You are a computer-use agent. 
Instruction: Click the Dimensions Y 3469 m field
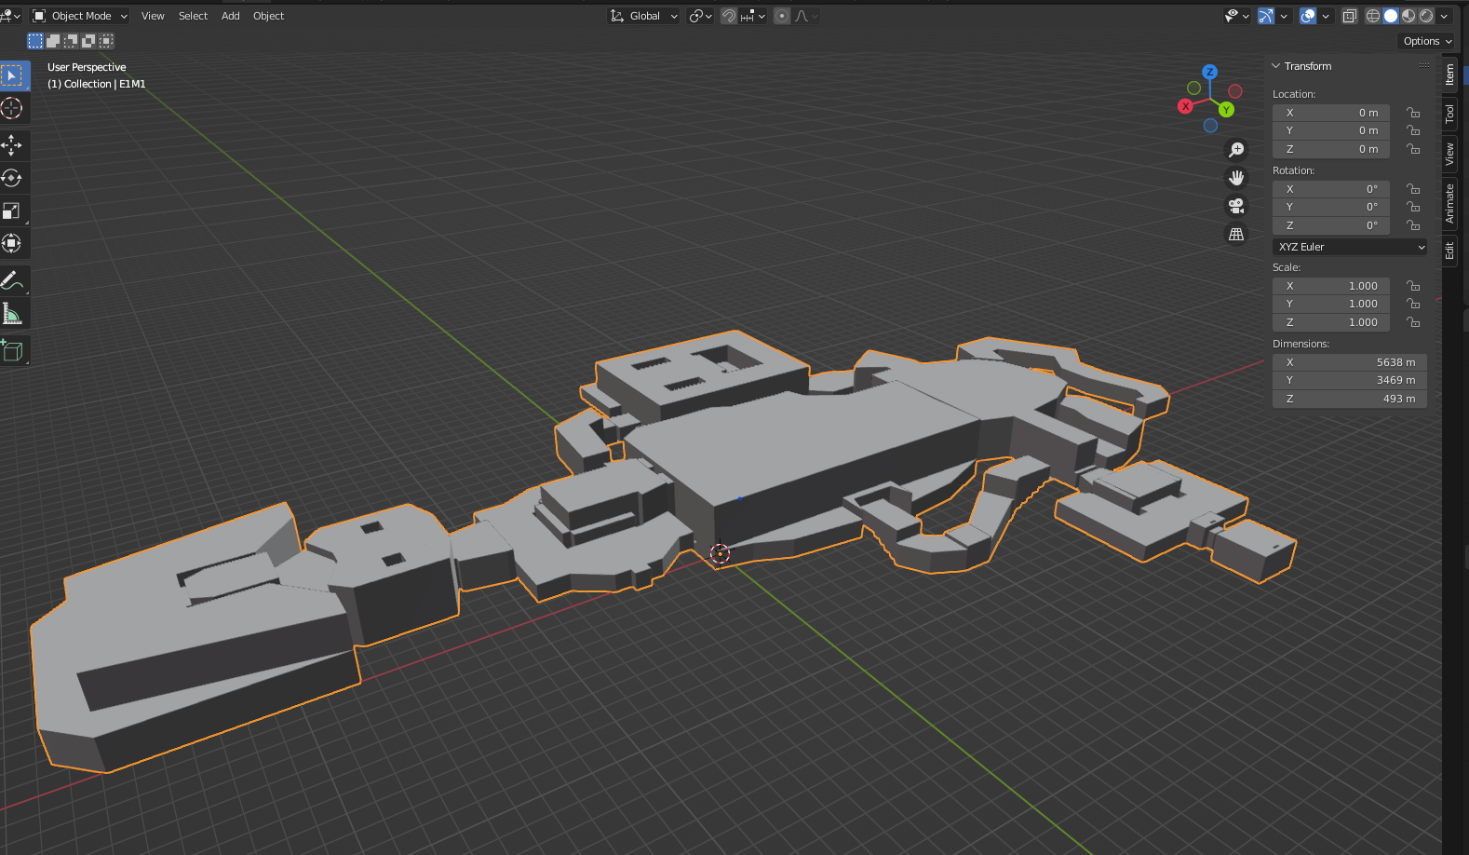pos(1350,380)
